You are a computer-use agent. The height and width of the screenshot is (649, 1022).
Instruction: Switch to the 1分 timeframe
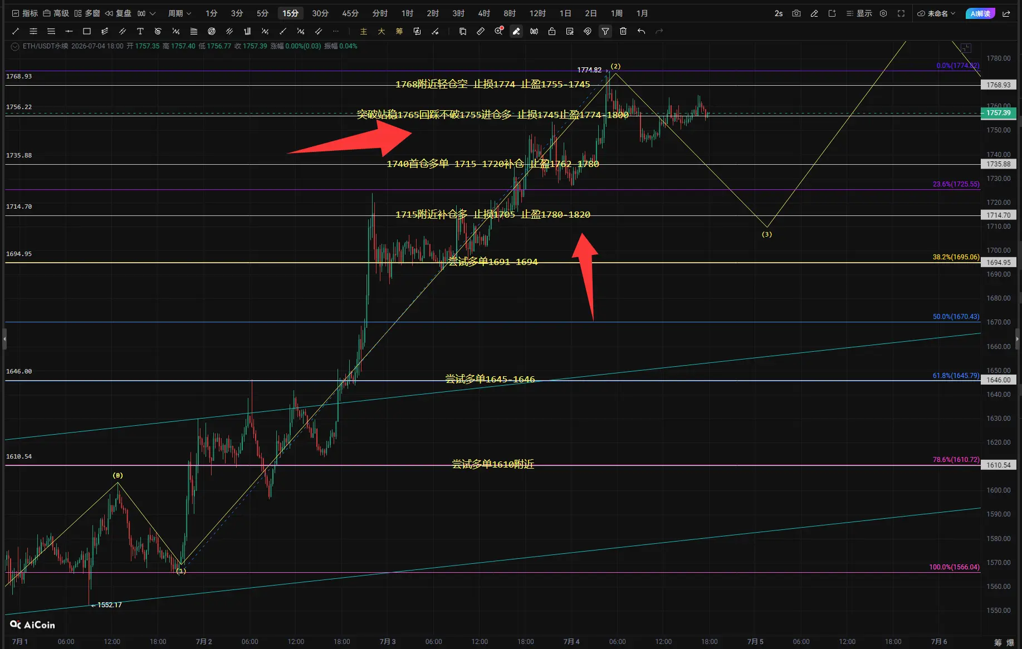click(x=211, y=13)
